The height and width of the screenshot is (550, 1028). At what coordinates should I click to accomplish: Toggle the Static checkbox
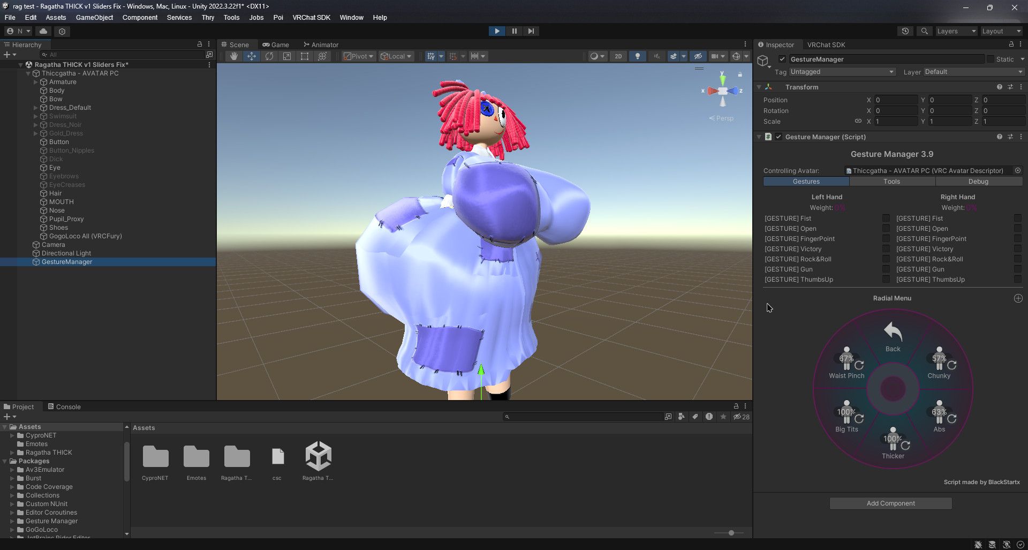[991, 59]
